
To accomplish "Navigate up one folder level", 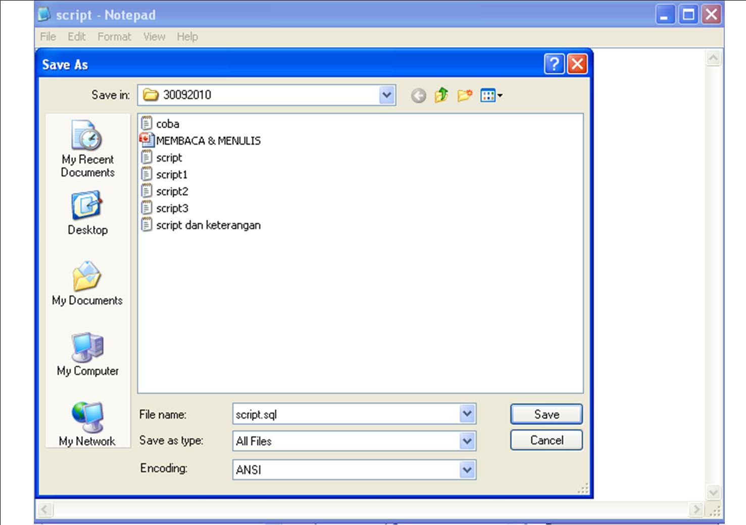I will click(441, 95).
